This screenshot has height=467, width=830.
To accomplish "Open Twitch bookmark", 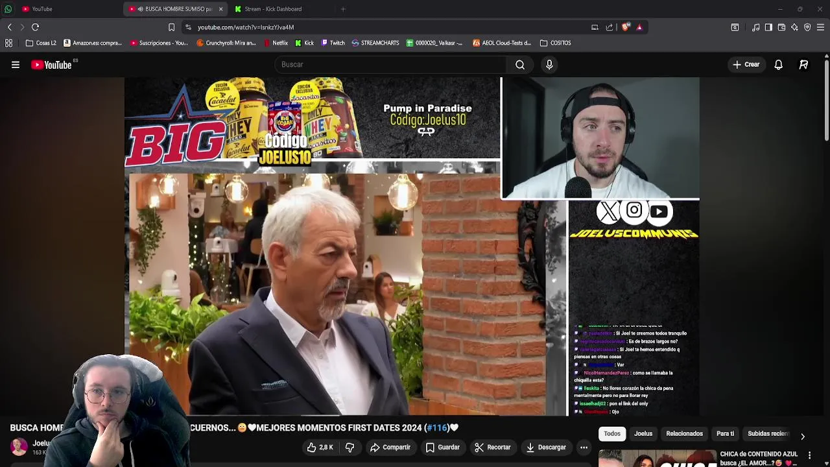I will (x=333, y=43).
